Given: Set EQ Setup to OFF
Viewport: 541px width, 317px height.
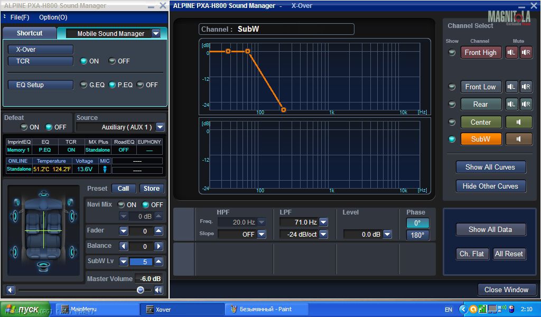Looking at the screenshot, I should coord(140,85).
